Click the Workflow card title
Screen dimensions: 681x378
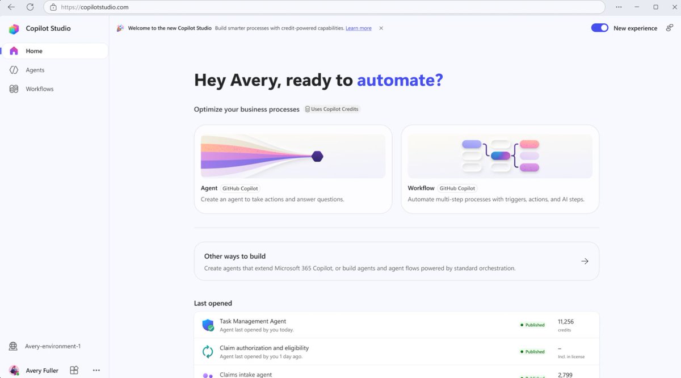click(x=421, y=188)
